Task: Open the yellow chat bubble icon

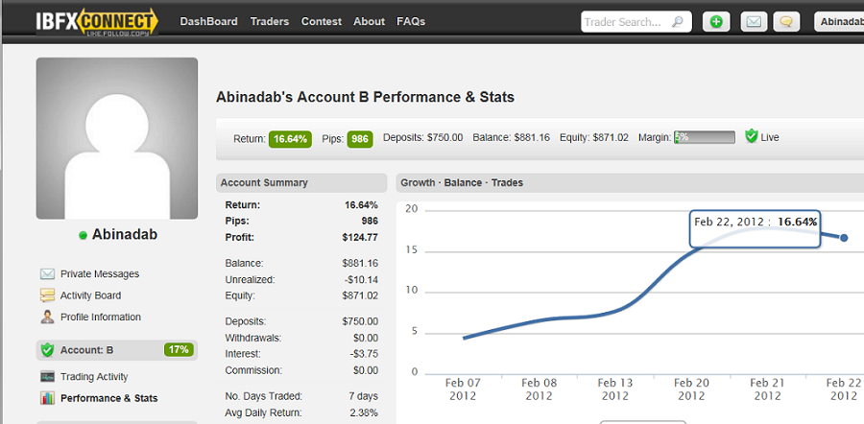Action: click(x=785, y=21)
